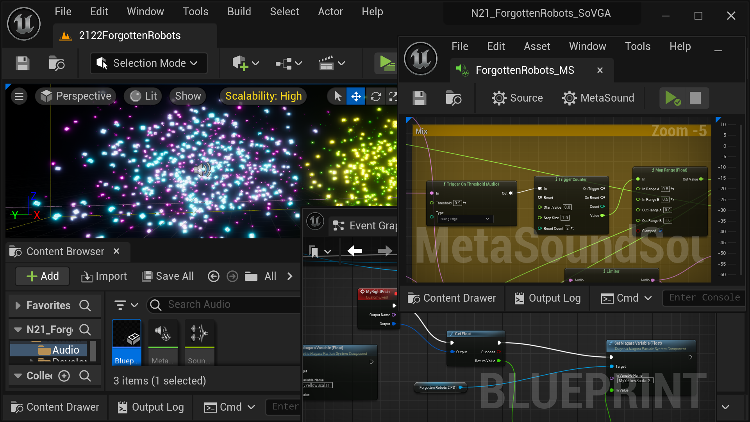The width and height of the screenshot is (750, 422).
Task: Play the MetaSound preview
Action: (x=673, y=98)
